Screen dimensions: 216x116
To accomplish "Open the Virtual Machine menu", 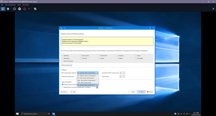I will 10,5.
